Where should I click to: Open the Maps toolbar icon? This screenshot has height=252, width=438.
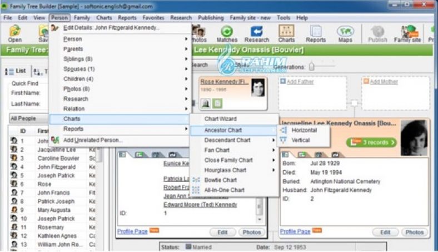(345, 33)
